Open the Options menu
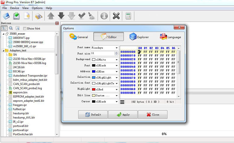The image size is (234, 143). click(37, 8)
